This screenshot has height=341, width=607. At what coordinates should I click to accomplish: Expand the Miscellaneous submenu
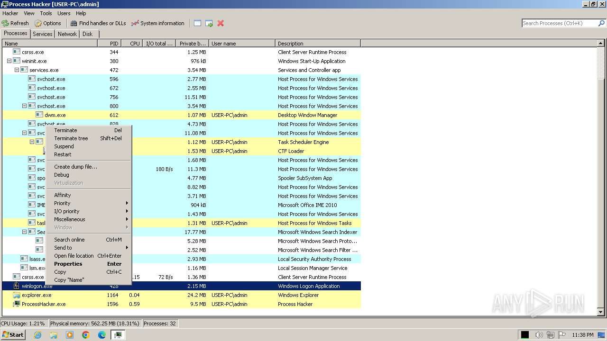88,219
